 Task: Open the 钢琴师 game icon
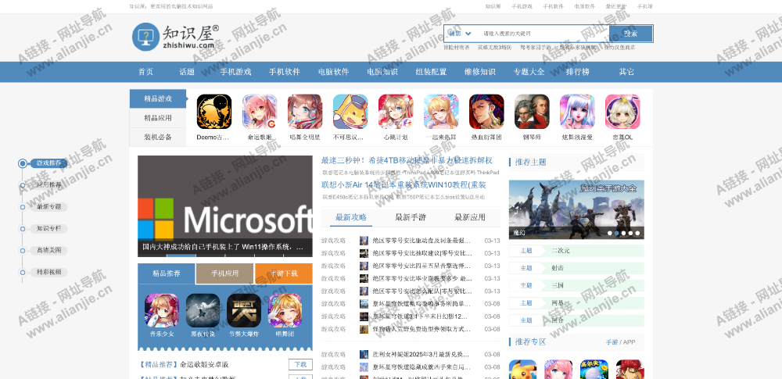tap(532, 112)
